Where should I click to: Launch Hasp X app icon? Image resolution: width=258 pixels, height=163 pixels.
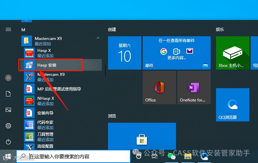29,53
